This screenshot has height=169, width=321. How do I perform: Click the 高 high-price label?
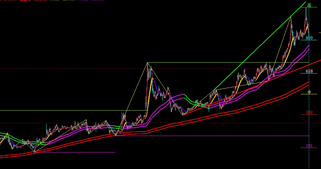(309, 5)
